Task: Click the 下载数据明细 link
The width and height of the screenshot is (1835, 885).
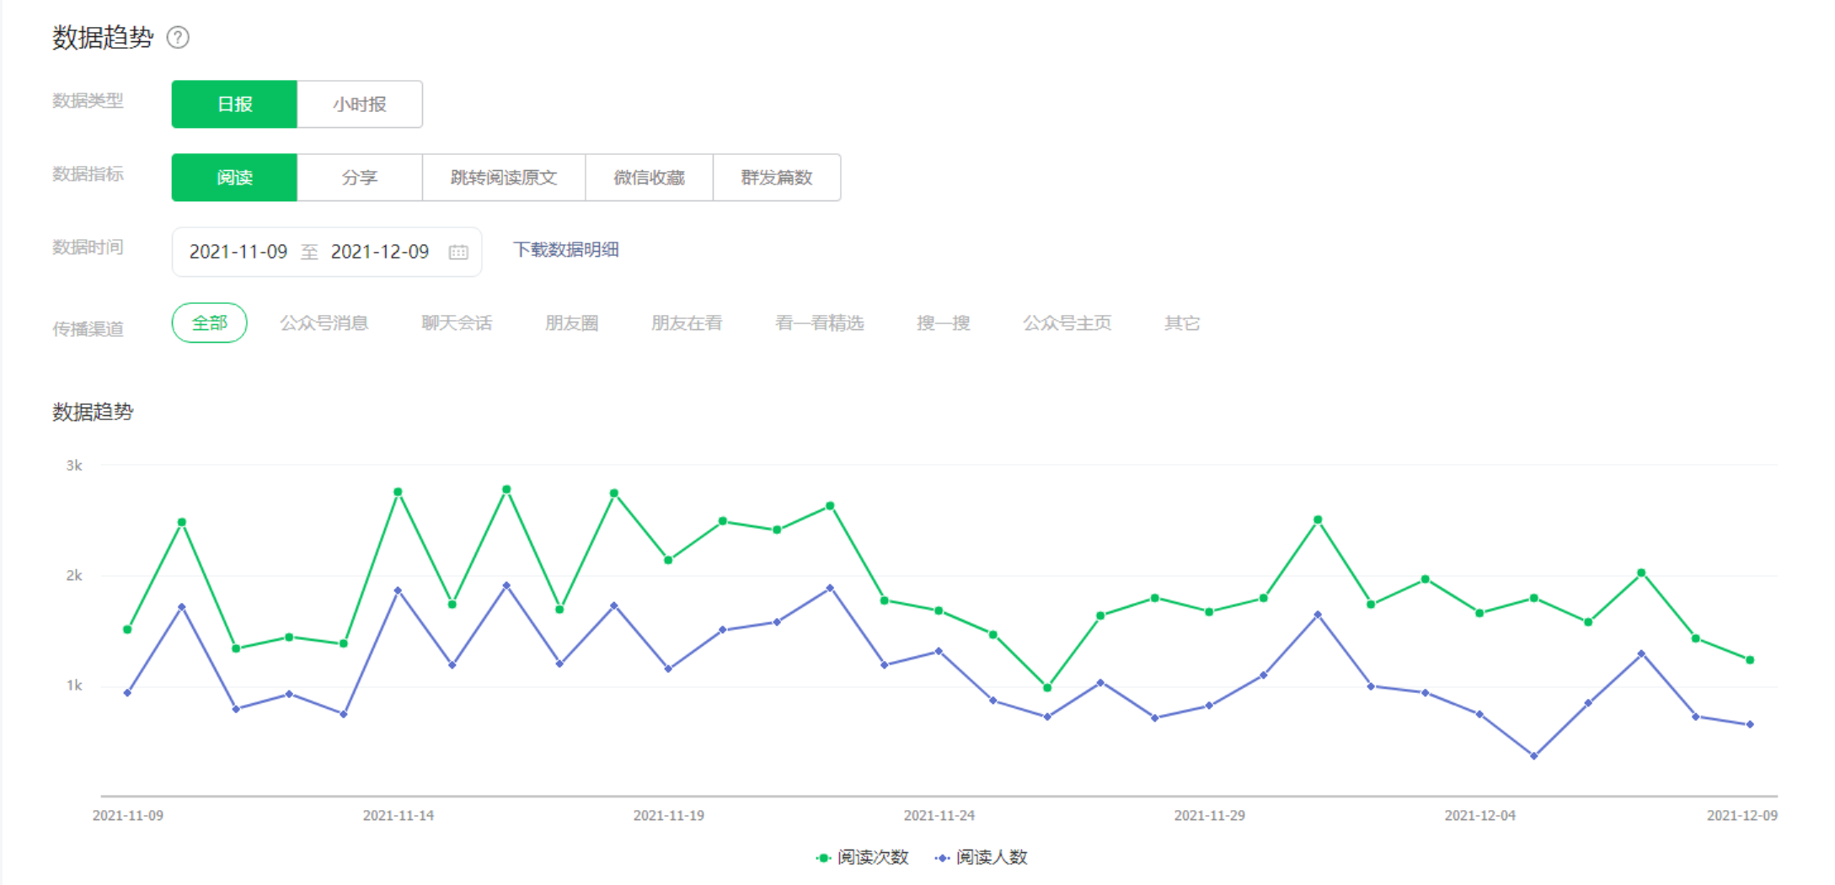Action: click(x=566, y=250)
